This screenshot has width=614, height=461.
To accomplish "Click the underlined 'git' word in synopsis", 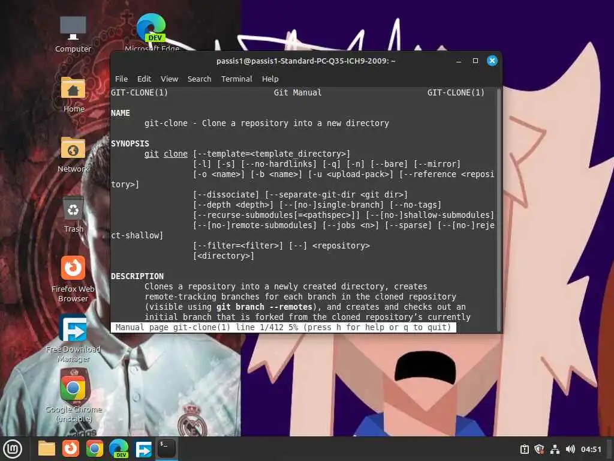I will point(152,154).
